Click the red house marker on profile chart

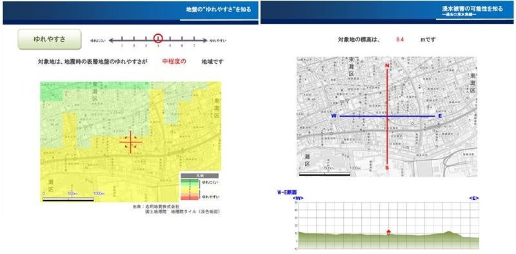coord(389,232)
